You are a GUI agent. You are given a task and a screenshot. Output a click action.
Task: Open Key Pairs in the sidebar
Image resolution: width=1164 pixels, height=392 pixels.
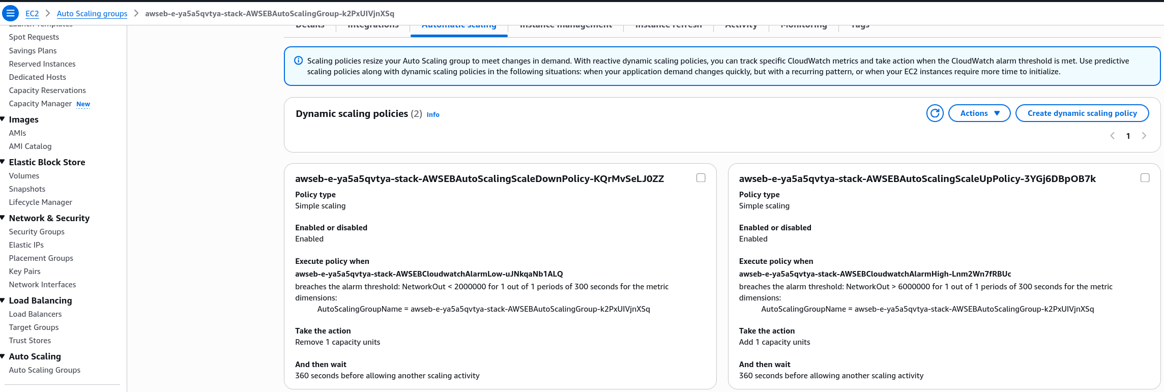(x=24, y=272)
